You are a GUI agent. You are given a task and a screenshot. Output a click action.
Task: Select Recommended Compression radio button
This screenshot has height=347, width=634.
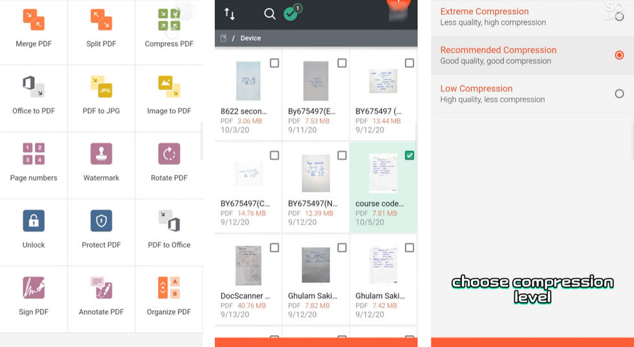pyautogui.click(x=619, y=55)
